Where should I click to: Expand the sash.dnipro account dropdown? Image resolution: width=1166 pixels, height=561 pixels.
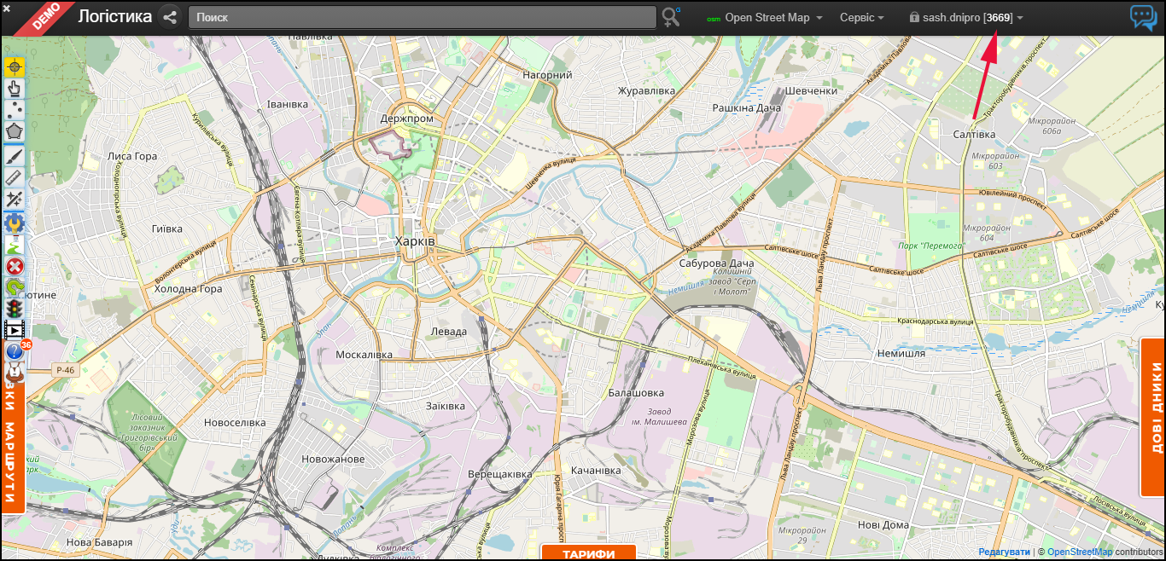pyautogui.click(x=966, y=18)
